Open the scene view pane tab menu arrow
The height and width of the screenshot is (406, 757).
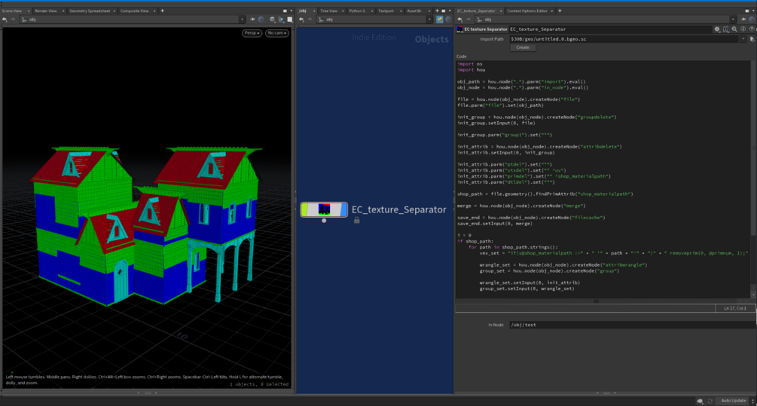coord(291,11)
